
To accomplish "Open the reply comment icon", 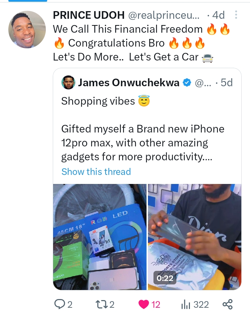I will pyautogui.click(x=60, y=305).
